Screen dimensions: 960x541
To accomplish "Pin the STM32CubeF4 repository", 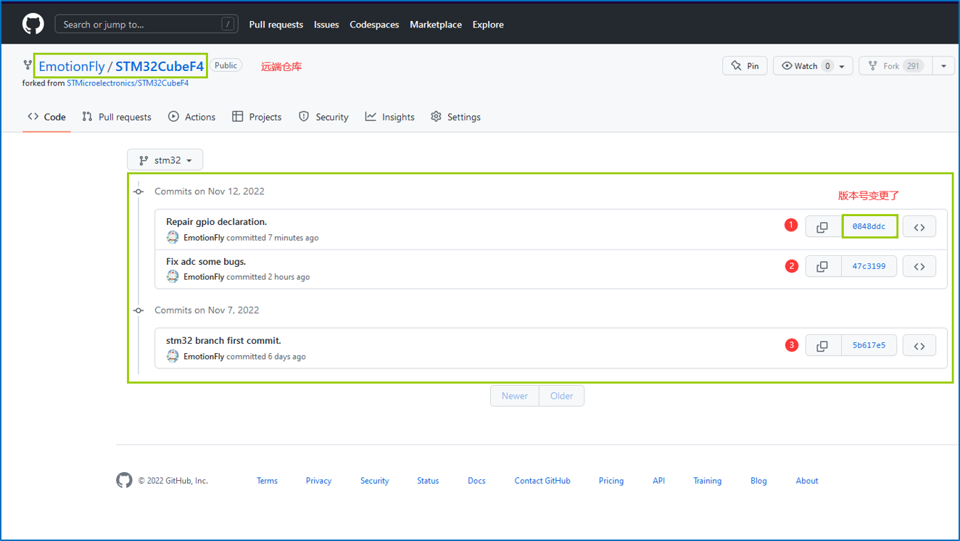I will point(745,66).
